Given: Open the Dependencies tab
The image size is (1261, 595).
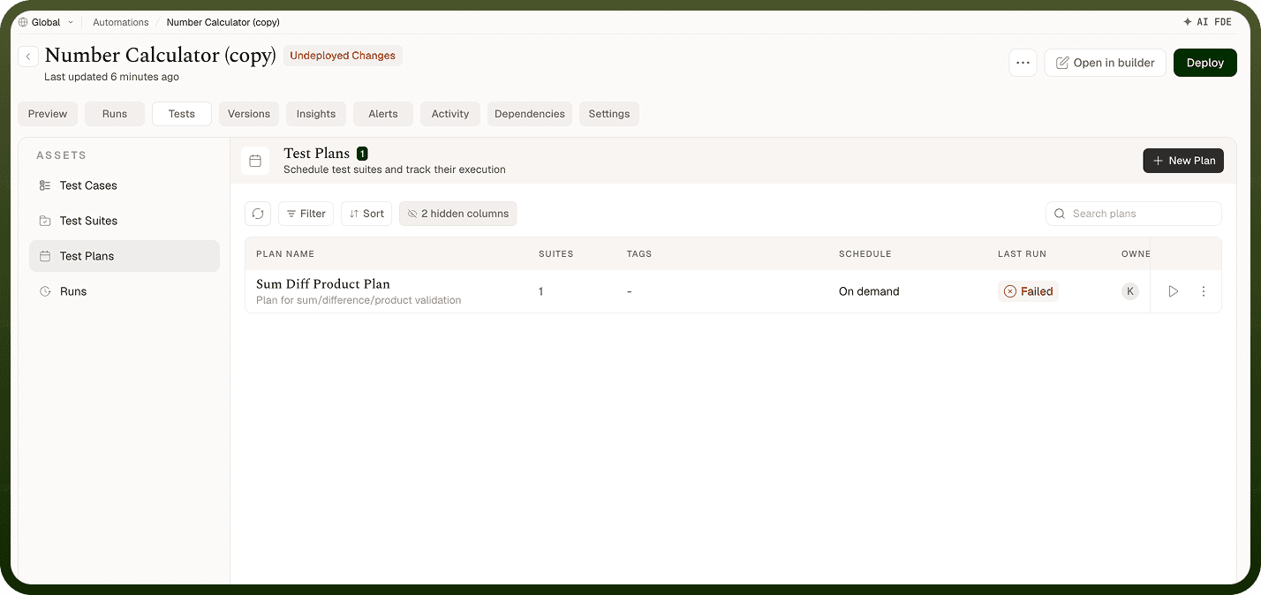Looking at the screenshot, I should click(530, 114).
